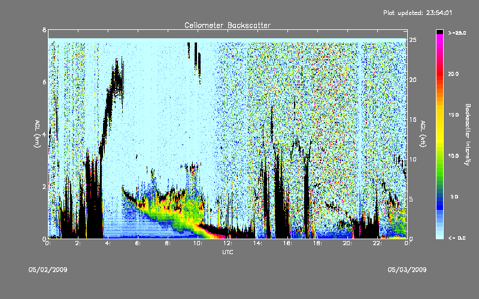The image size is (479, 299).
Task: Click the ">=25.0" colorbar maximum label
Action: tap(457, 33)
